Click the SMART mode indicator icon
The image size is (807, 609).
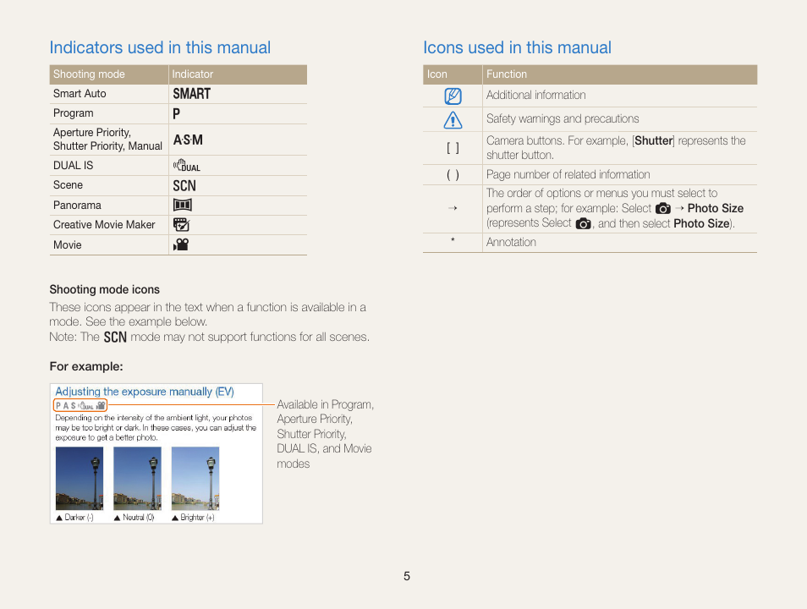(x=191, y=94)
